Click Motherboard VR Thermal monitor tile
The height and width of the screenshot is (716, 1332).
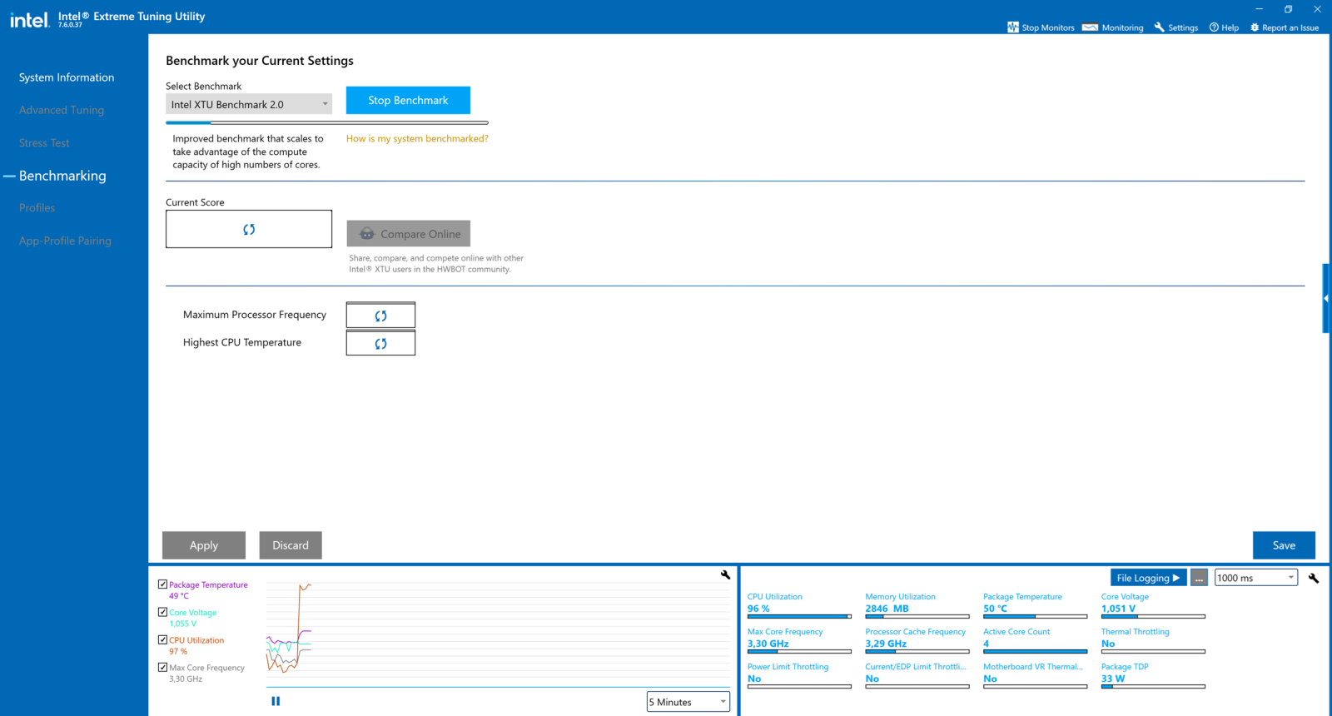tap(1035, 676)
